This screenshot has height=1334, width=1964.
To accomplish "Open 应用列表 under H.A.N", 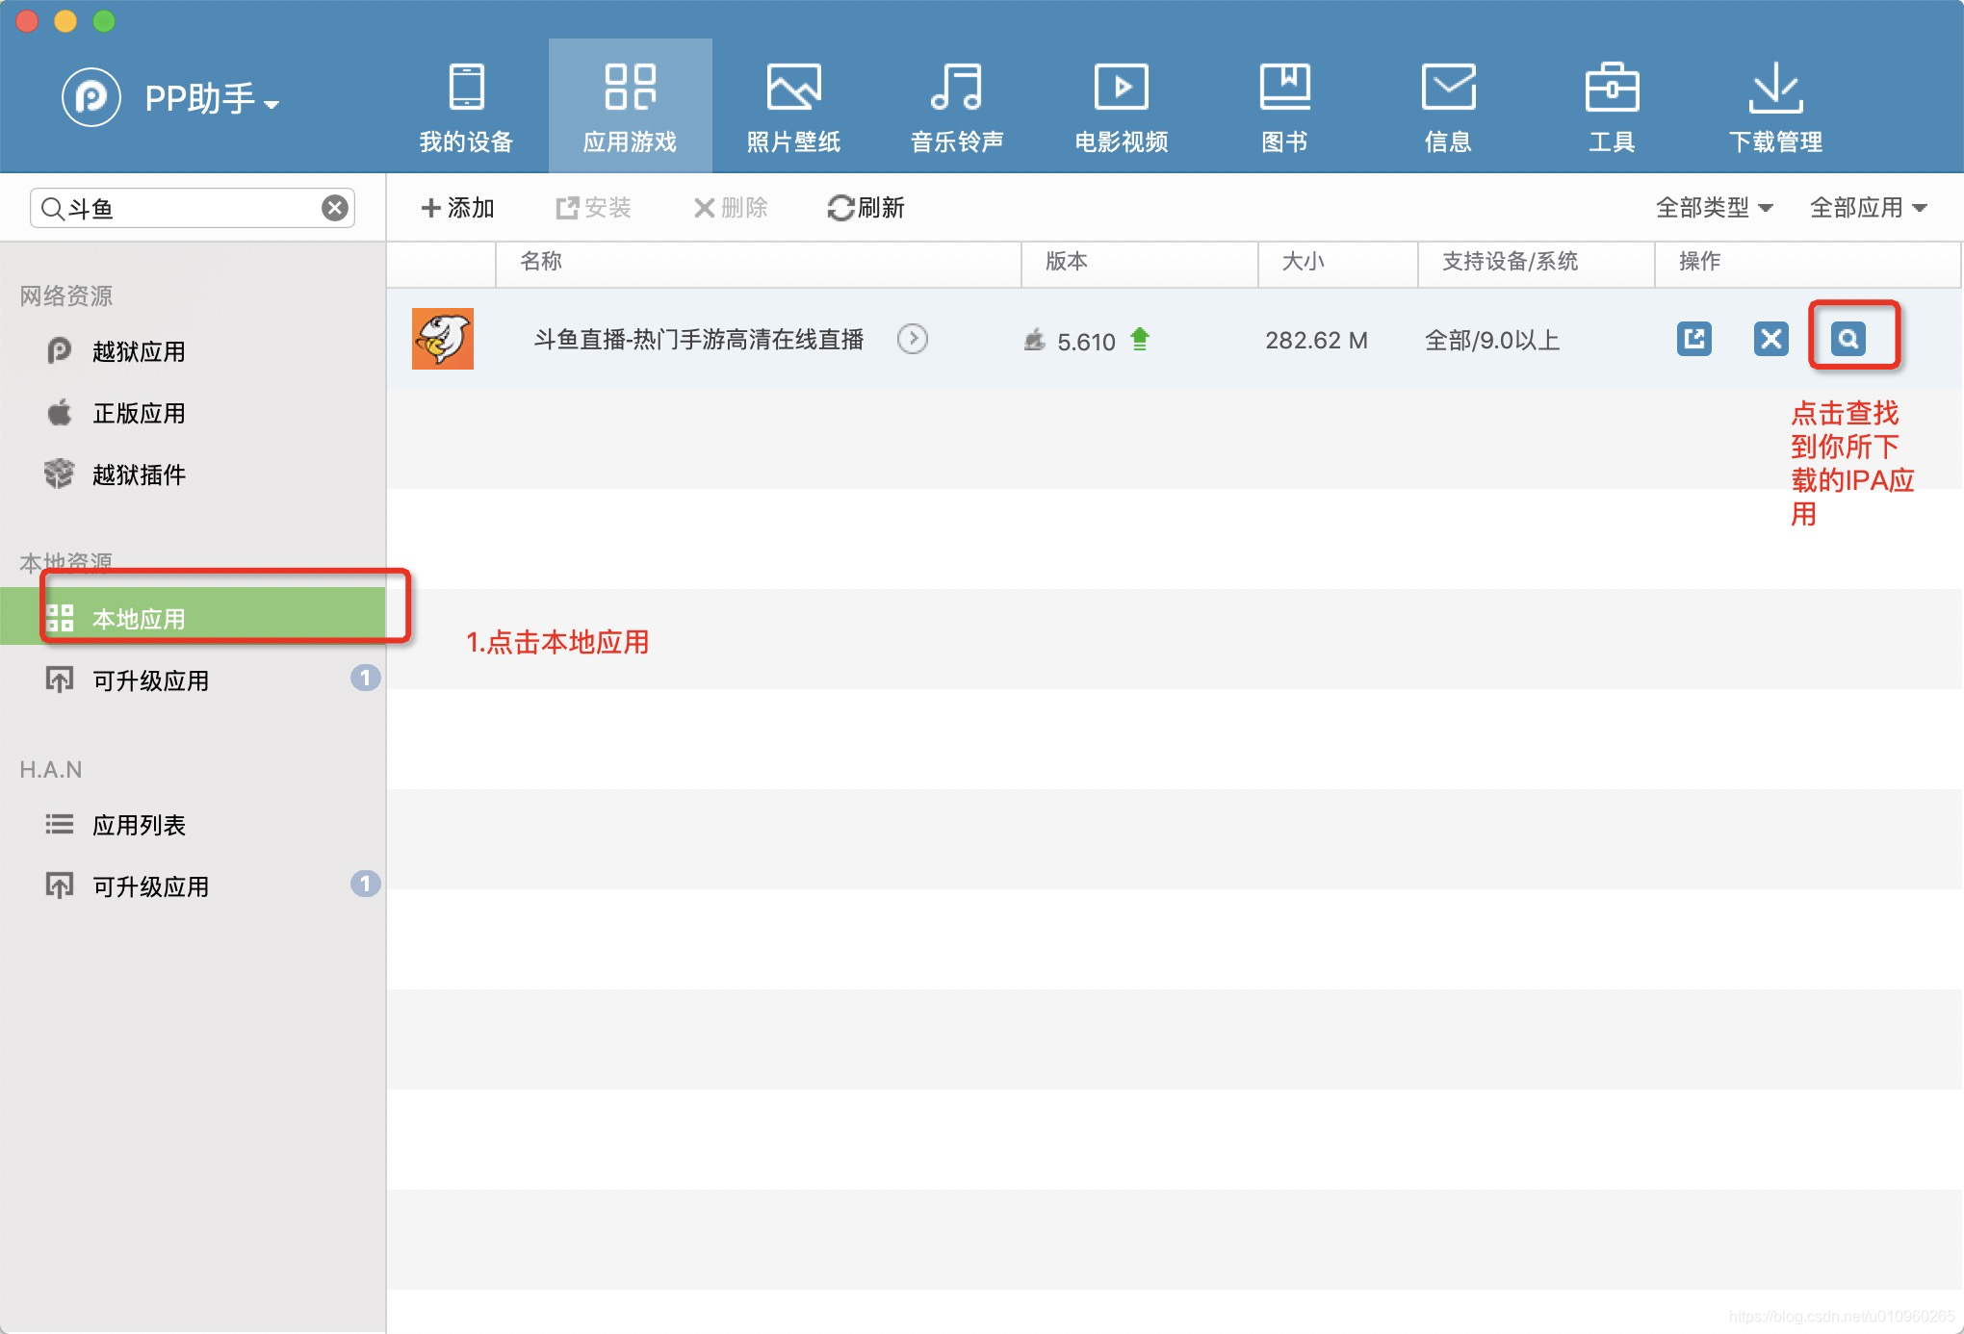I will [x=193, y=825].
